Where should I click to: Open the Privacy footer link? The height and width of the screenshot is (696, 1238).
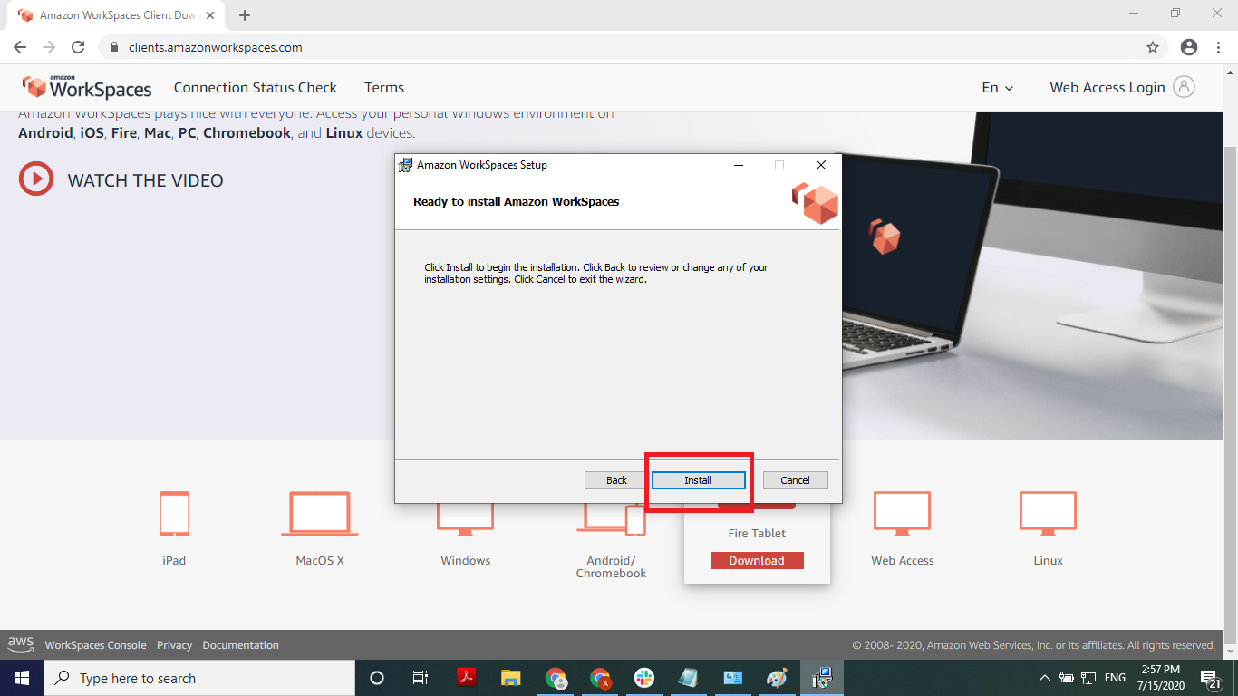click(x=174, y=645)
